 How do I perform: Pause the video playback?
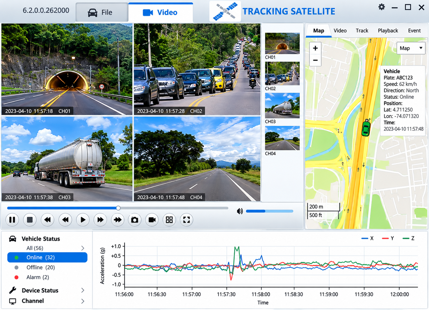pyautogui.click(x=12, y=220)
